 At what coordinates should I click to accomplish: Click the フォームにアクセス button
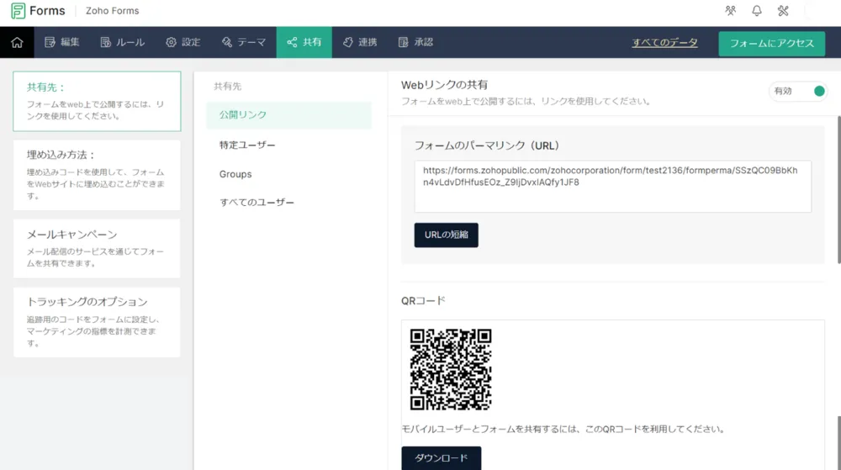[x=772, y=43]
